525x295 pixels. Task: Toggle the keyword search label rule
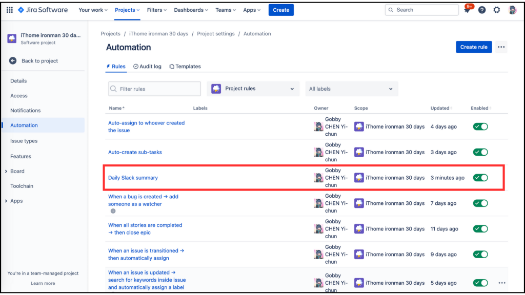[480, 283]
